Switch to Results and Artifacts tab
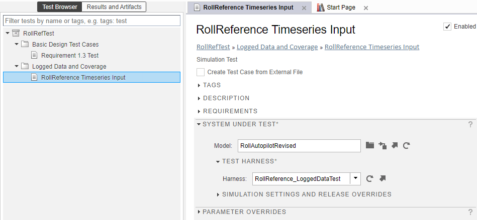This screenshot has width=477, height=220. click(114, 7)
